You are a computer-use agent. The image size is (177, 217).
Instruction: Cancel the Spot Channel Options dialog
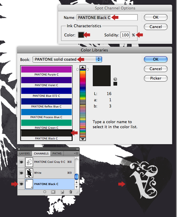tap(156, 27)
